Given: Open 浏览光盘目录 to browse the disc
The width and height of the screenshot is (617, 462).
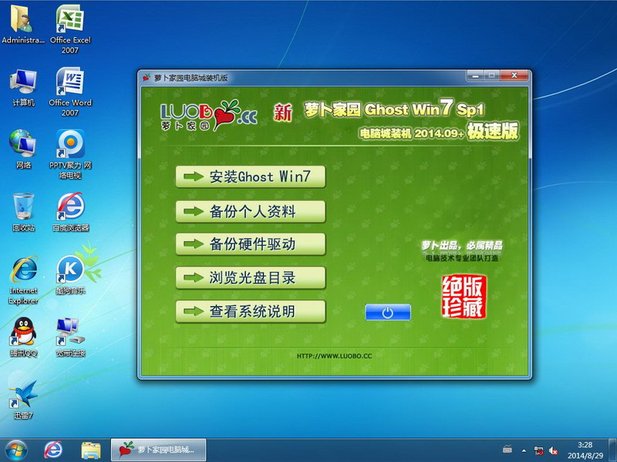Looking at the screenshot, I should pyautogui.click(x=251, y=278).
